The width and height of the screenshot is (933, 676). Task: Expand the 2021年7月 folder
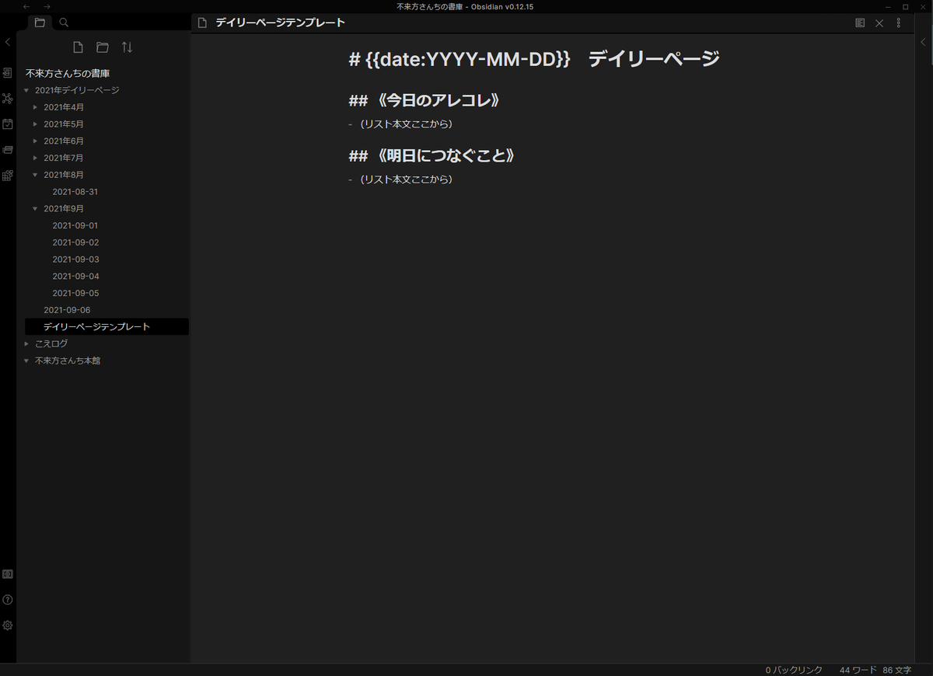tap(35, 159)
